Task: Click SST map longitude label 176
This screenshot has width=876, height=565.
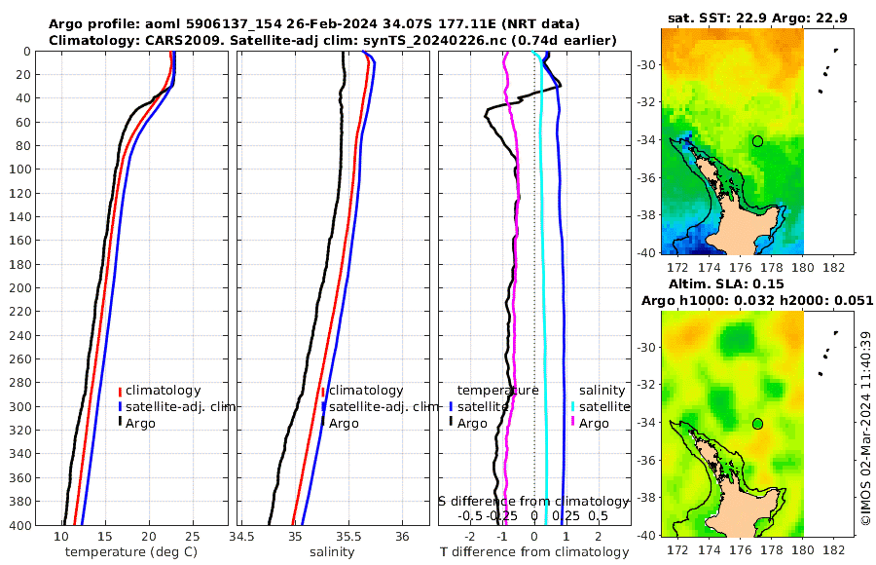Action: tap(741, 267)
